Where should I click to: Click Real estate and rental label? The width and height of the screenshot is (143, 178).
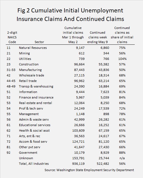click(x=36, y=103)
